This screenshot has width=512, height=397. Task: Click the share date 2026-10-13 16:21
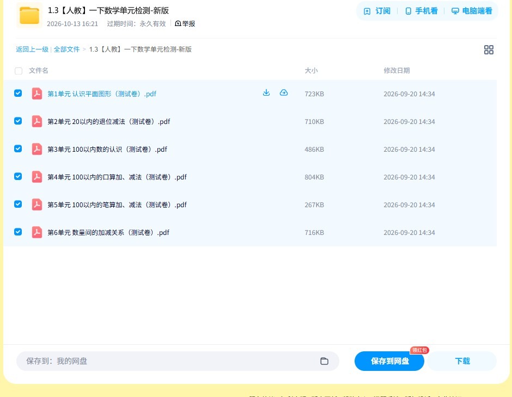click(x=72, y=24)
